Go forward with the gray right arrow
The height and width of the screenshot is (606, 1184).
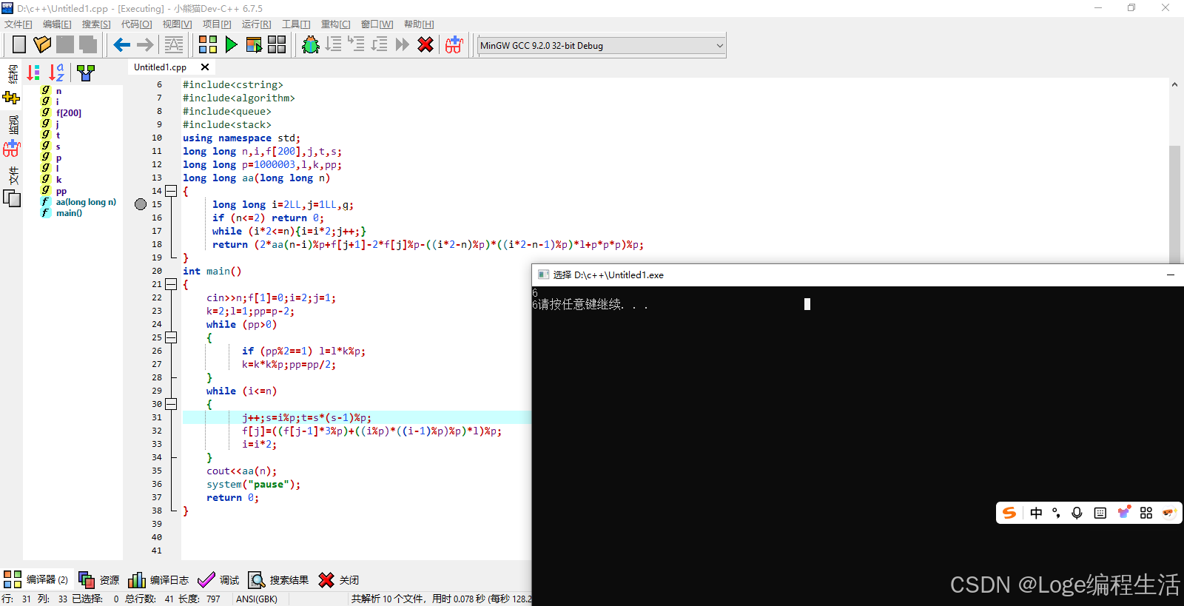tap(145, 45)
